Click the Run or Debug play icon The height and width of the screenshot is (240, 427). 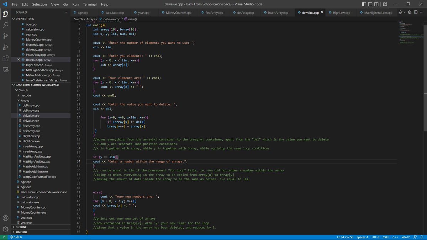pos(400,12)
